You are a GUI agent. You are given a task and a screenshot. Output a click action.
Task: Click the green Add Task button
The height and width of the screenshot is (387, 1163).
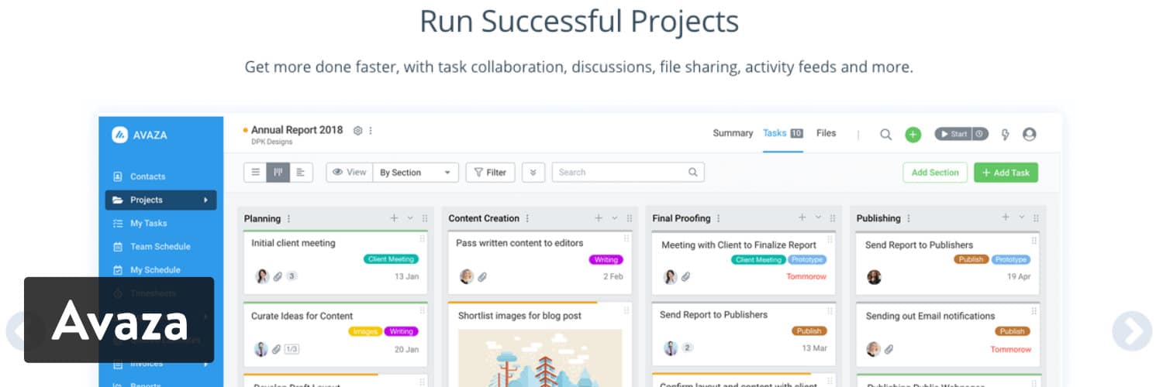coord(1006,173)
